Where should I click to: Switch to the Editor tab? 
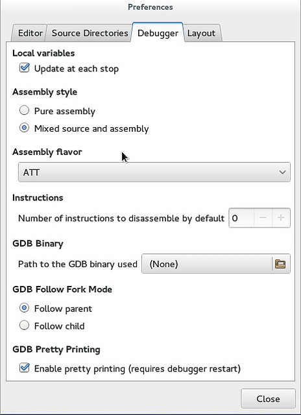pyautogui.click(x=30, y=33)
